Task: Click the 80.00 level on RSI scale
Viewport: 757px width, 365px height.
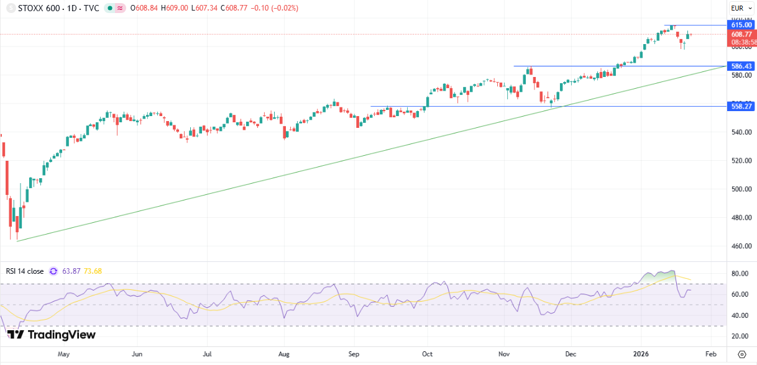Action: click(x=741, y=274)
